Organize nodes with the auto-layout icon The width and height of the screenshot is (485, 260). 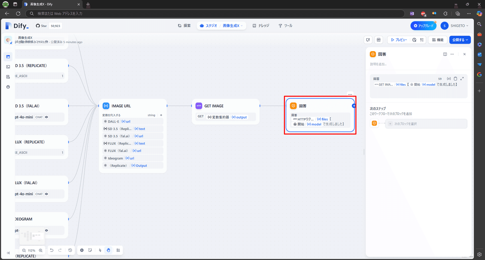coord(118,250)
